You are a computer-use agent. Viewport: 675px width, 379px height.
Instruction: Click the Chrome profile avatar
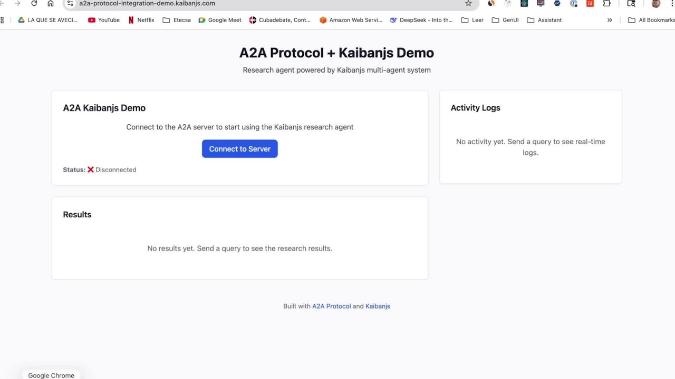point(656,3)
